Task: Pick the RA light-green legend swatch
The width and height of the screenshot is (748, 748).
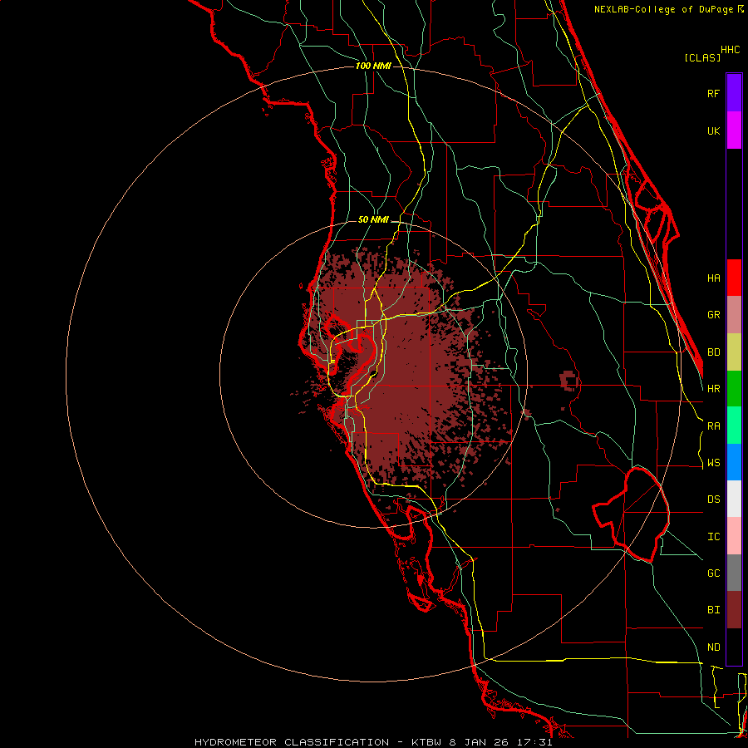Action: (734, 426)
